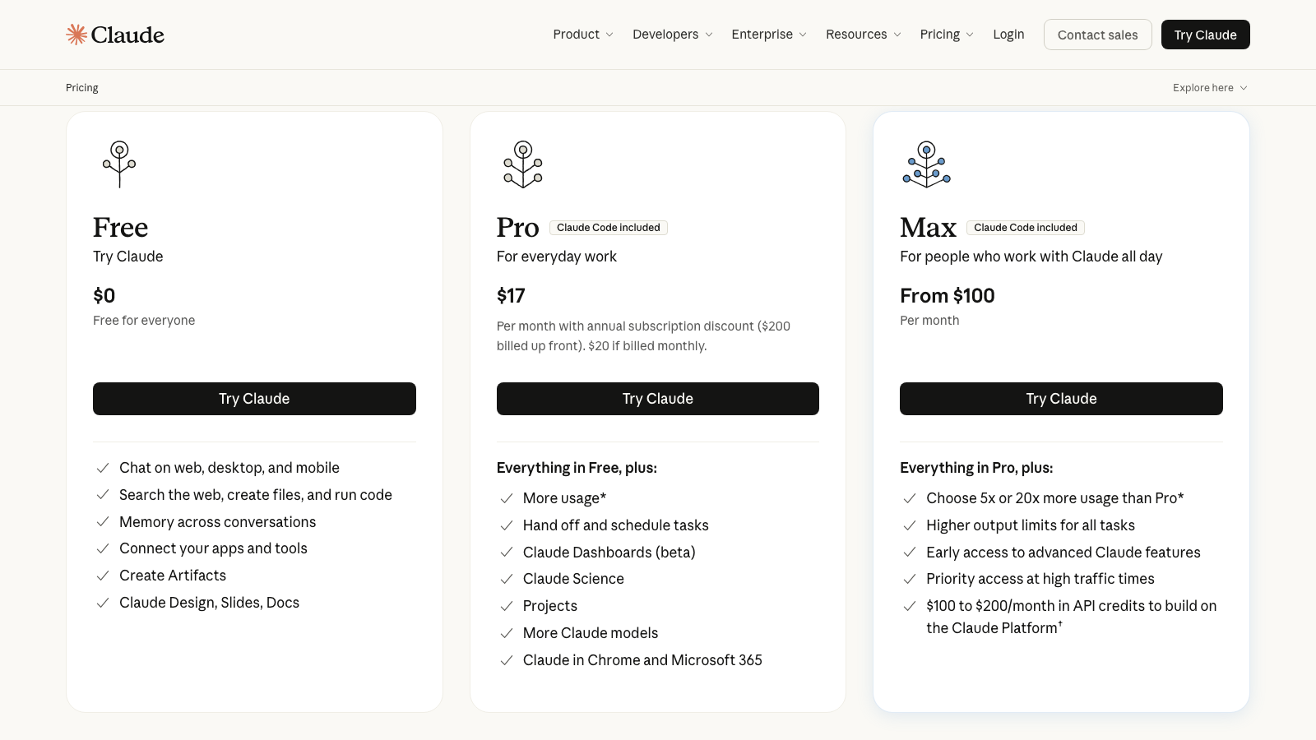Click 'Priority access at high traffic times'
1316x740 pixels.
point(1040,579)
